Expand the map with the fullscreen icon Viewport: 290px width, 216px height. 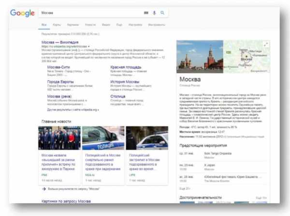click(x=265, y=45)
